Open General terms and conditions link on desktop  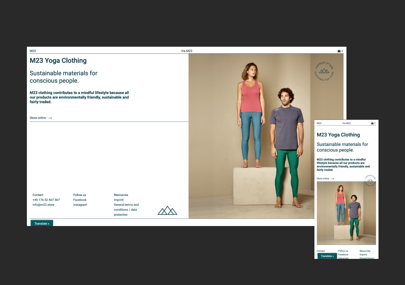(126, 210)
